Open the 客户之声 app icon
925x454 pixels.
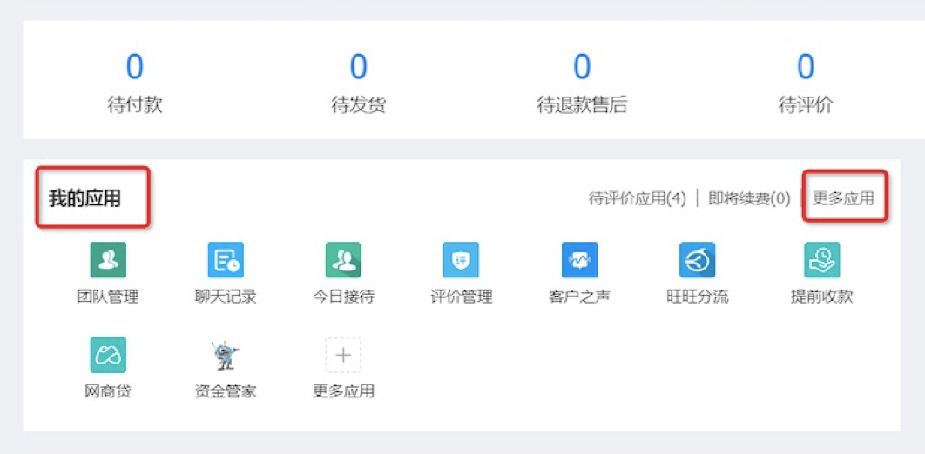pos(579,260)
